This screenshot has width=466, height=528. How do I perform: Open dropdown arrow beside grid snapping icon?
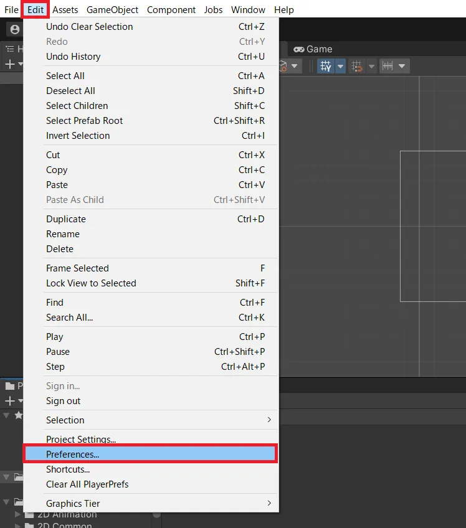pos(341,66)
